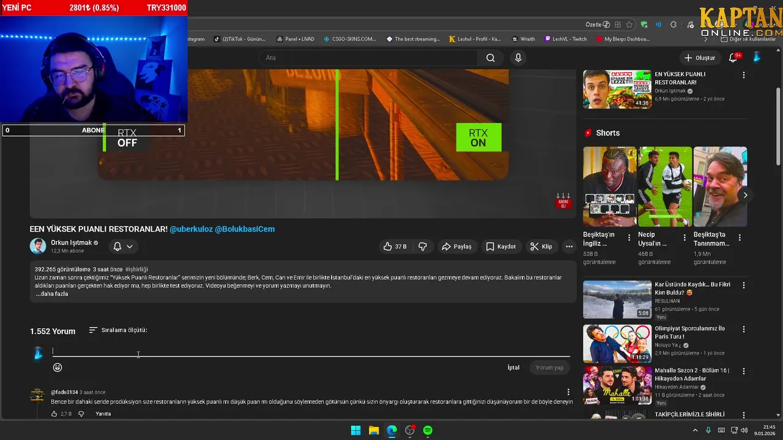The height and width of the screenshot is (440, 783).
Task: Like the video with thumbs-up 37 B
Action: tap(395, 246)
